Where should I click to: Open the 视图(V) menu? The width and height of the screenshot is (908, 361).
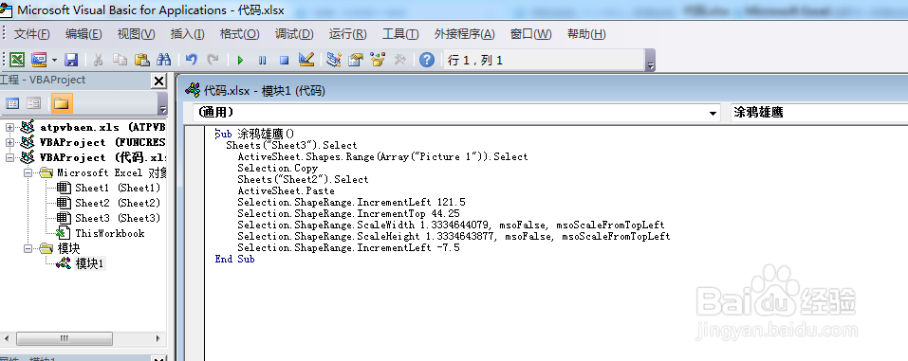136,34
